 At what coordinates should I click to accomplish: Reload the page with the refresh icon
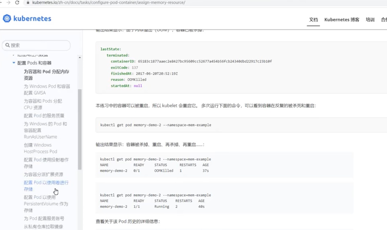(17, 2)
